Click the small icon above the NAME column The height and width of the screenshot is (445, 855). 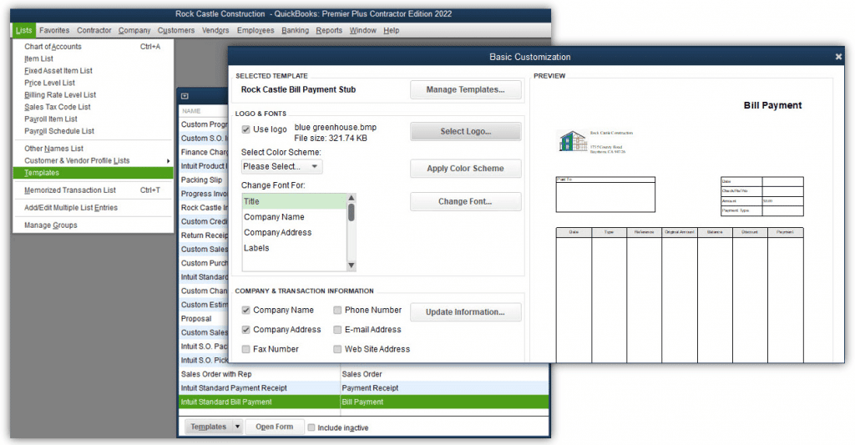point(185,96)
